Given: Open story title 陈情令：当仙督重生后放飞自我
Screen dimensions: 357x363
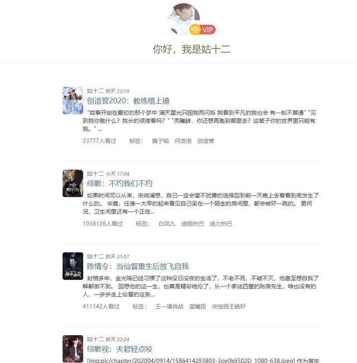Looking at the screenshot, I should (138, 266).
